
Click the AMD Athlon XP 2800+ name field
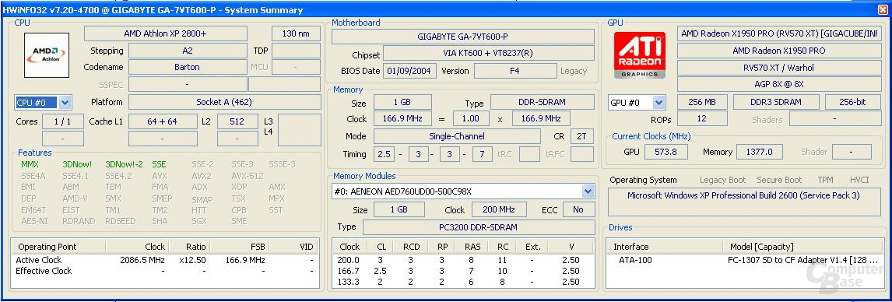click(x=166, y=33)
